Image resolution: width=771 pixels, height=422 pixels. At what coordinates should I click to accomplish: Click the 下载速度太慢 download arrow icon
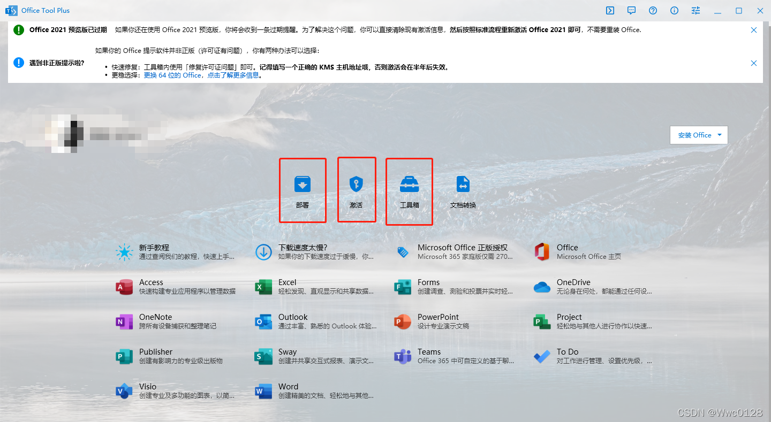point(263,252)
